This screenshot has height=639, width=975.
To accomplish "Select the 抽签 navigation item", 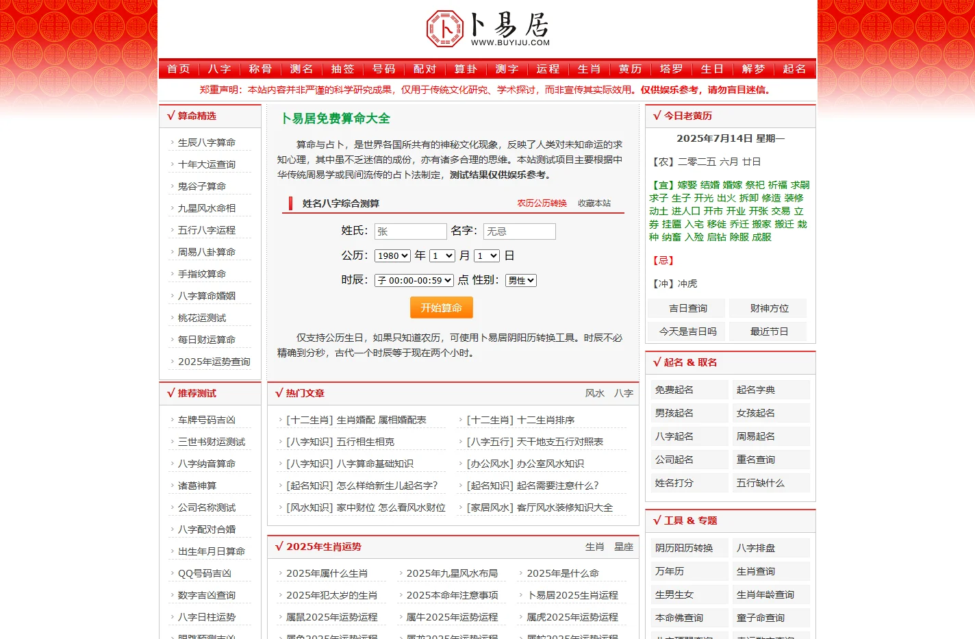I will coord(342,69).
